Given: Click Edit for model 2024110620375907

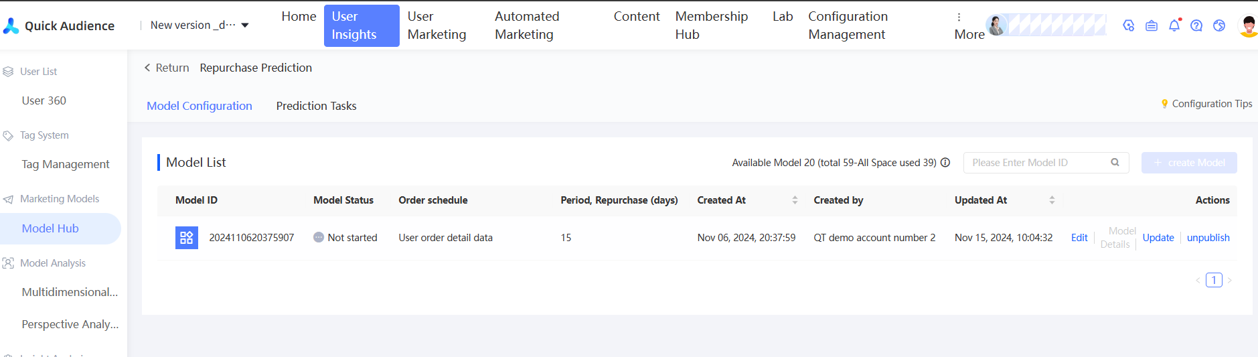Looking at the screenshot, I should point(1079,238).
